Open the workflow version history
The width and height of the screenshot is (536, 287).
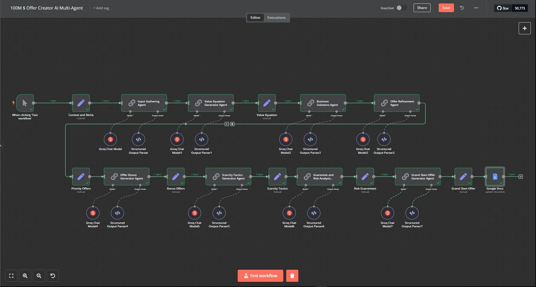pos(462,8)
